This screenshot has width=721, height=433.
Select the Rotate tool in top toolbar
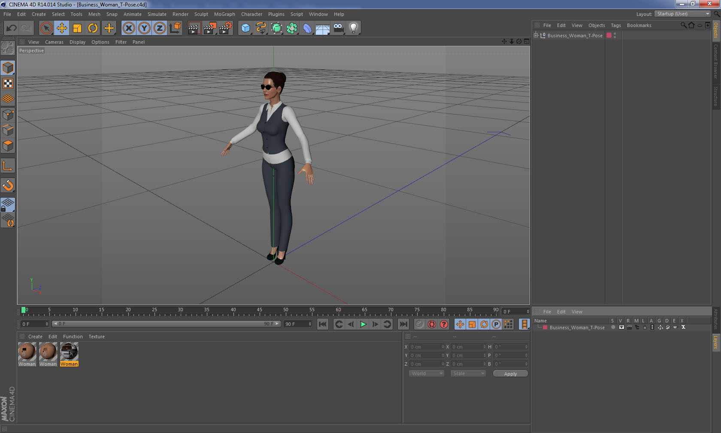[93, 28]
